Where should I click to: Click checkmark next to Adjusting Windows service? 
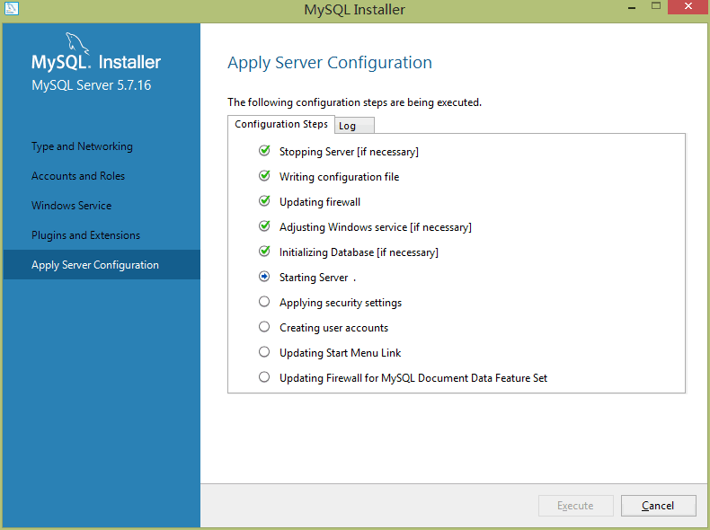(x=264, y=226)
